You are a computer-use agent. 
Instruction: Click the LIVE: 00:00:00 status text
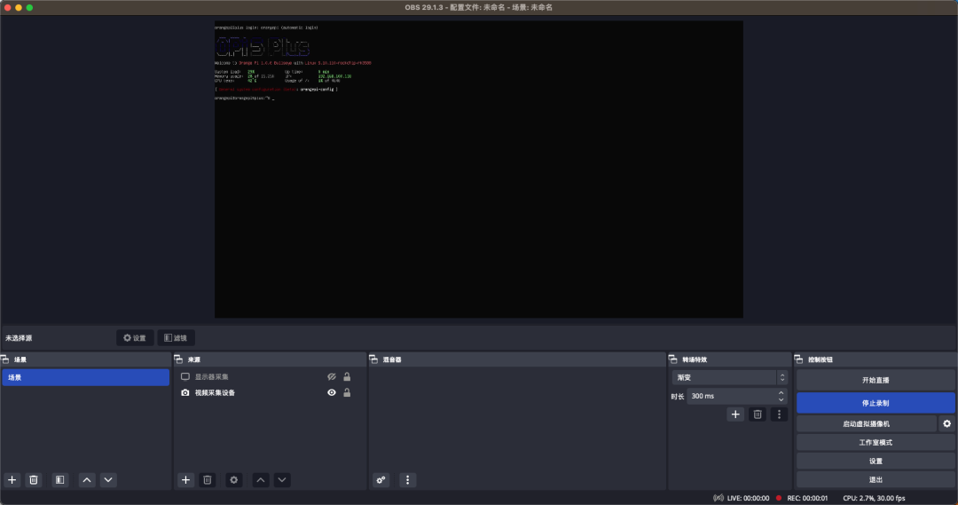(748, 498)
